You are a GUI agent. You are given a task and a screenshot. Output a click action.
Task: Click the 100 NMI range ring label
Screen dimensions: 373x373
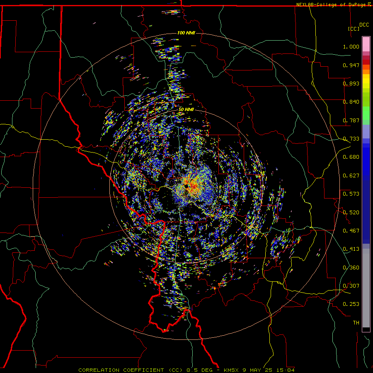click(x=186, y=33)
